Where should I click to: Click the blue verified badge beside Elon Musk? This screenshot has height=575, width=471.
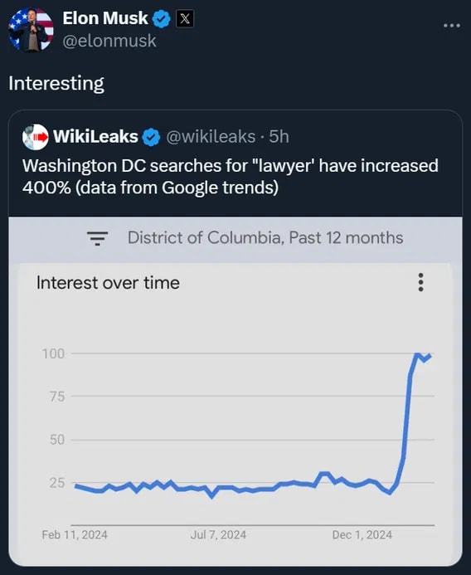(x=161, y=19)
